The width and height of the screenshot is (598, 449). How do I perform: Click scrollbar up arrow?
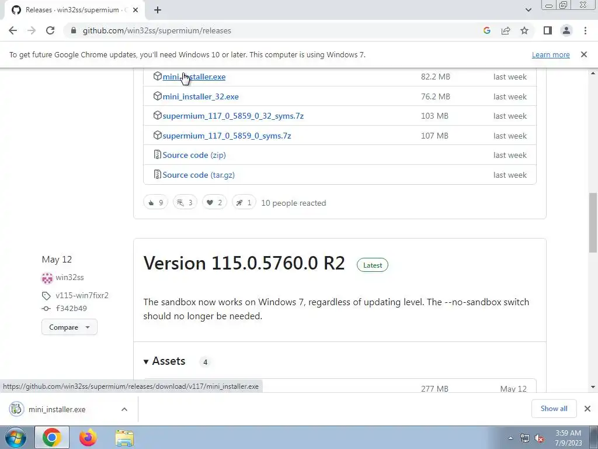click(x=593, y=73)
